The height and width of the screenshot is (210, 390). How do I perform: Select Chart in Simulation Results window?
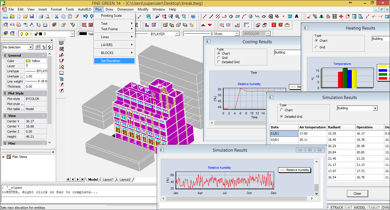click(282, 110)
